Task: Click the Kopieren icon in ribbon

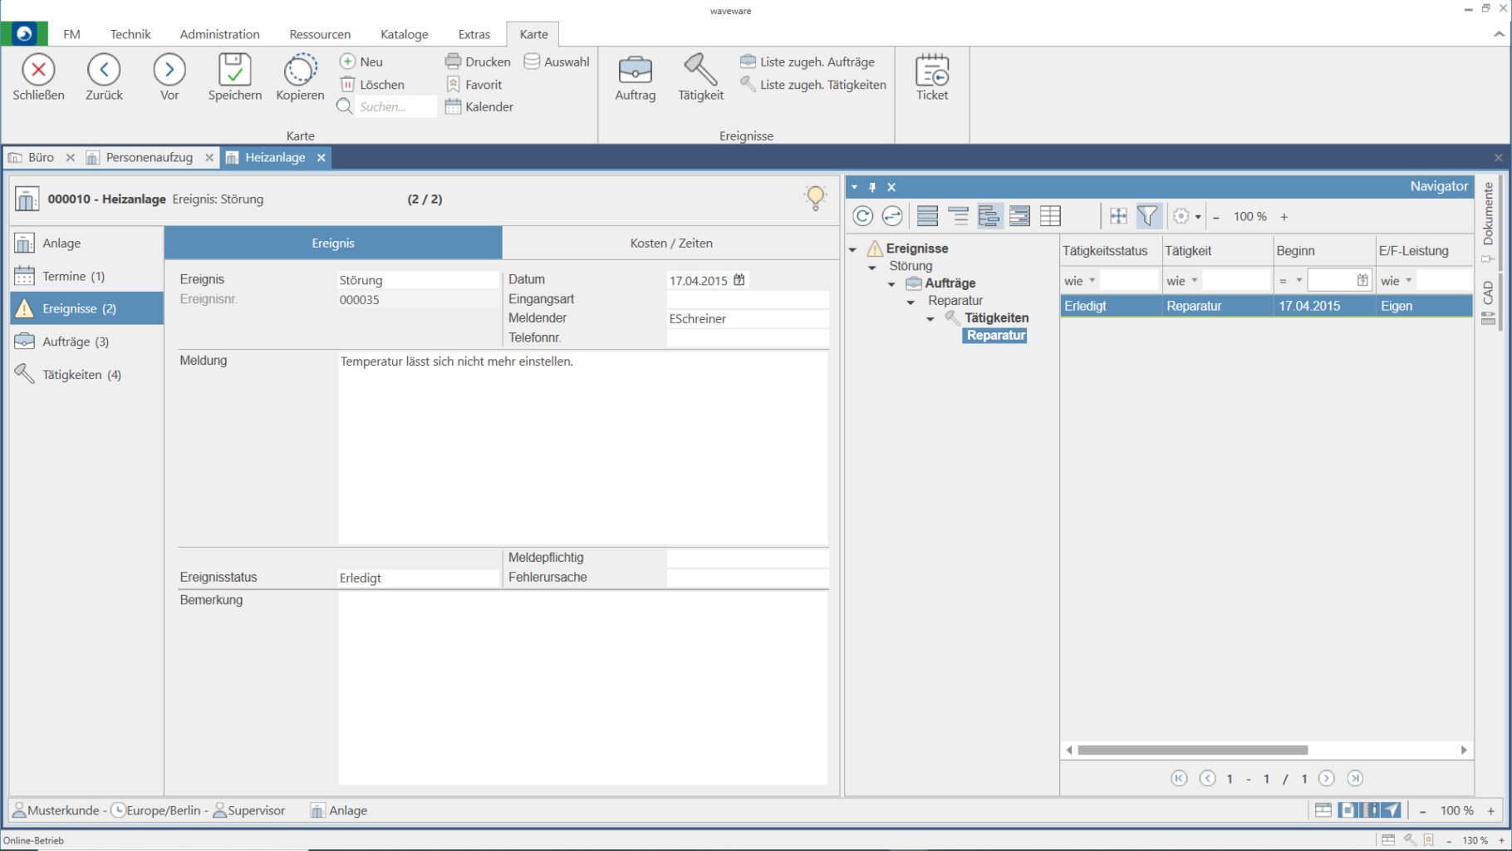Action: click(300, 71)
